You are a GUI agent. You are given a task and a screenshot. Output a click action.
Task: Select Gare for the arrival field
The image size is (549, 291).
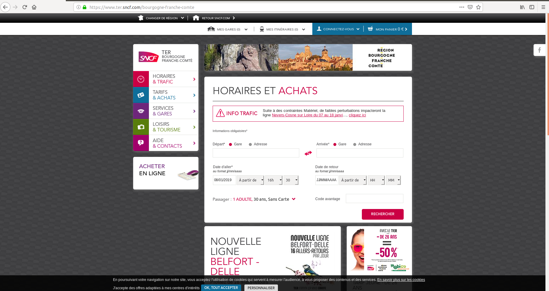point(335,144)
